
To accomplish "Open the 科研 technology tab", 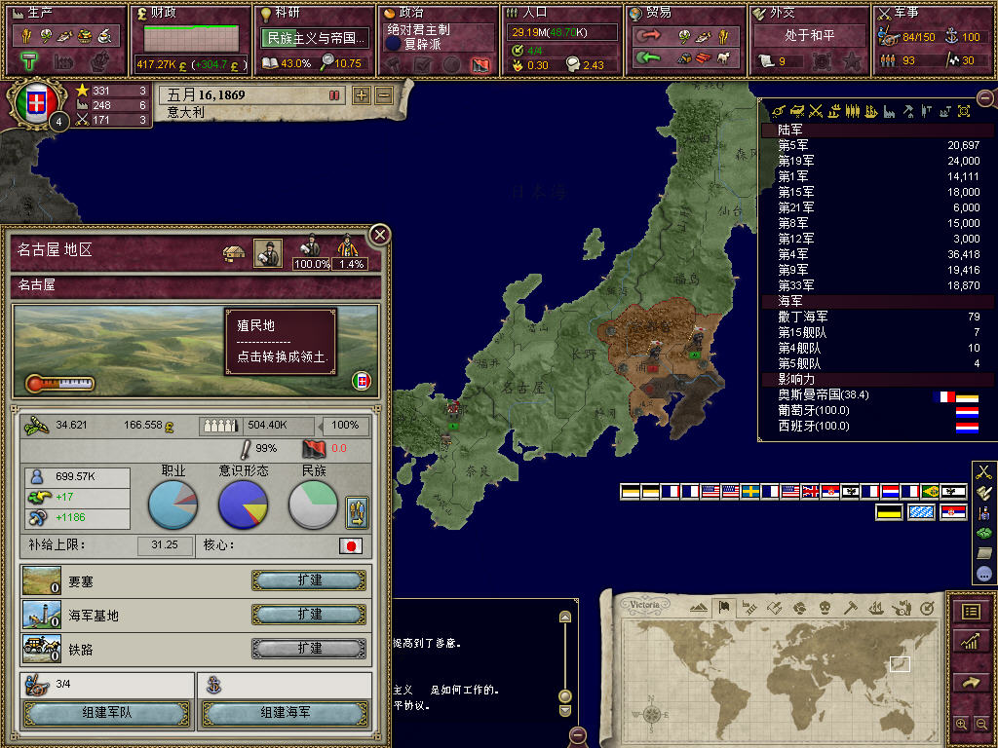I will [315, 40].
